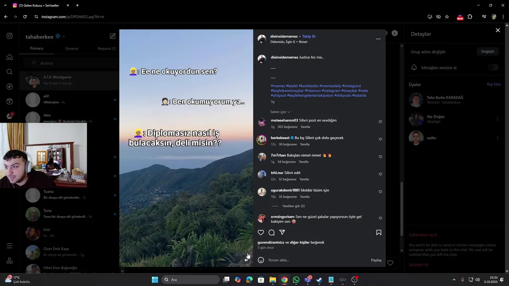Viewport: 509px width, 286px height.
Task: Expand the Senin için comment sort dropdown
Action: click(x=280, y=112)
